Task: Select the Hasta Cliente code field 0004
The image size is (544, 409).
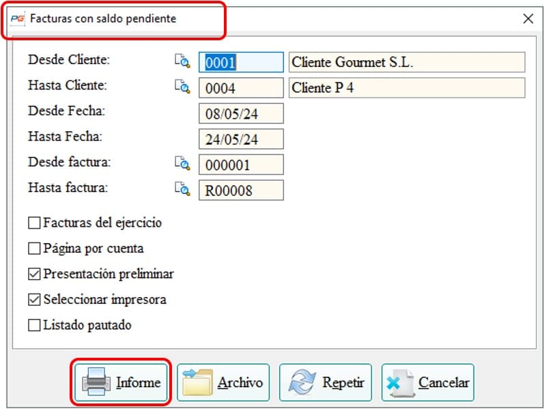Action: coord(241,88)
